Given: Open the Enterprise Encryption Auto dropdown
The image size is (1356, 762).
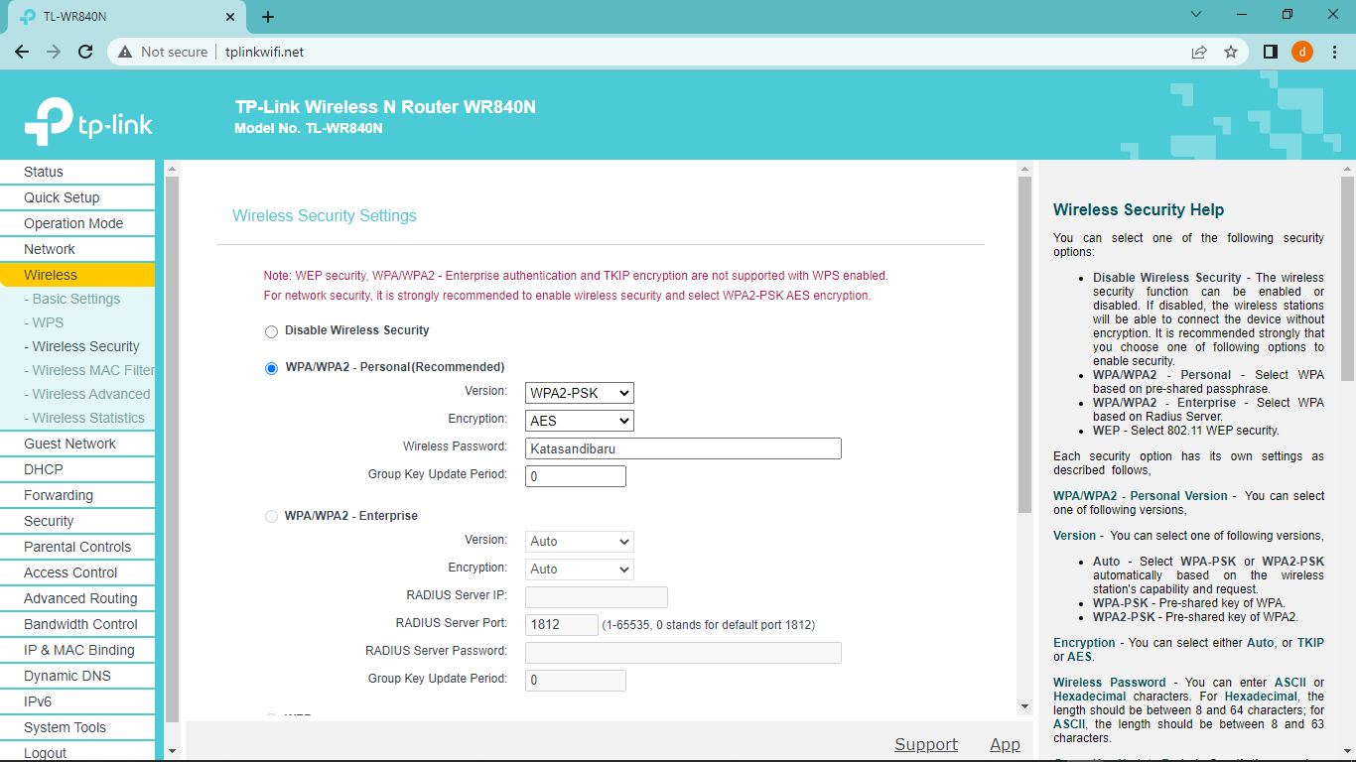Looking at the screenshot, I should coord(580,570).
